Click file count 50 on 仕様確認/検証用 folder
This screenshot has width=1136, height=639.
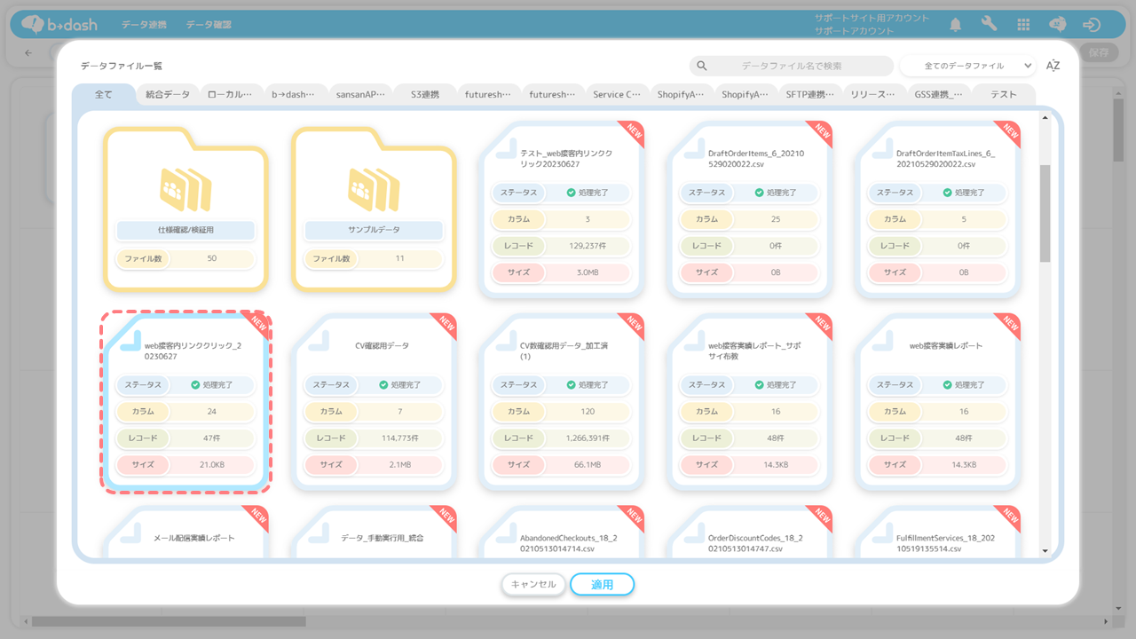[x=211, y=259]
